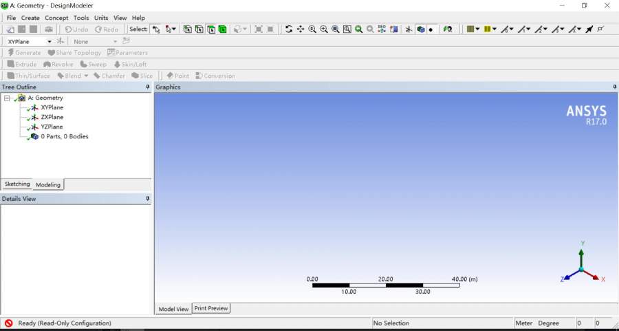Select the Rotate view tool
The height and width of the screenshot is (331, 619).
click(289, 29)
